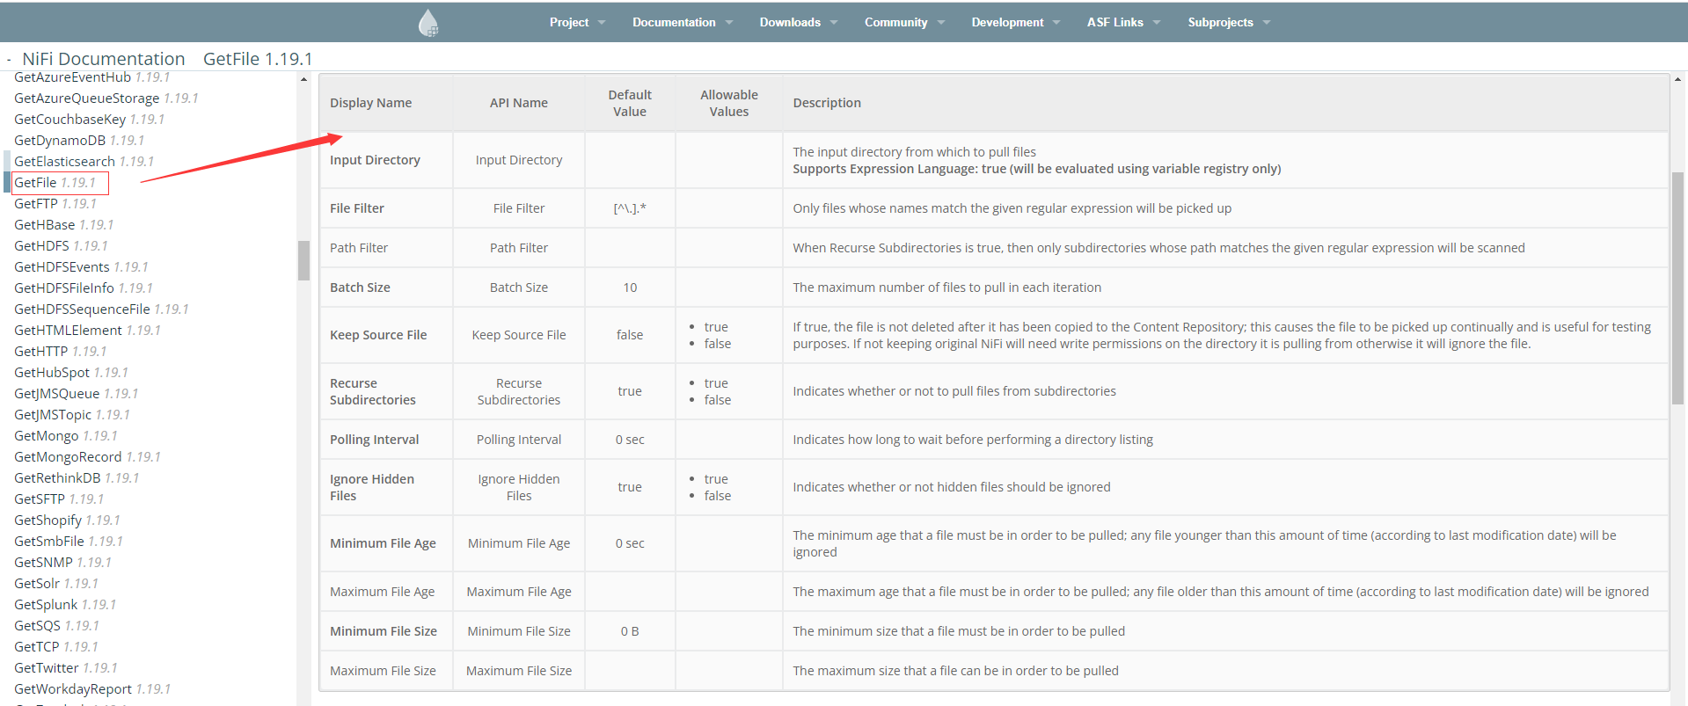Open GetTwitter 1.19.1 in sidebar
The height and width of the screenshot is (706, 1688).
66,668
